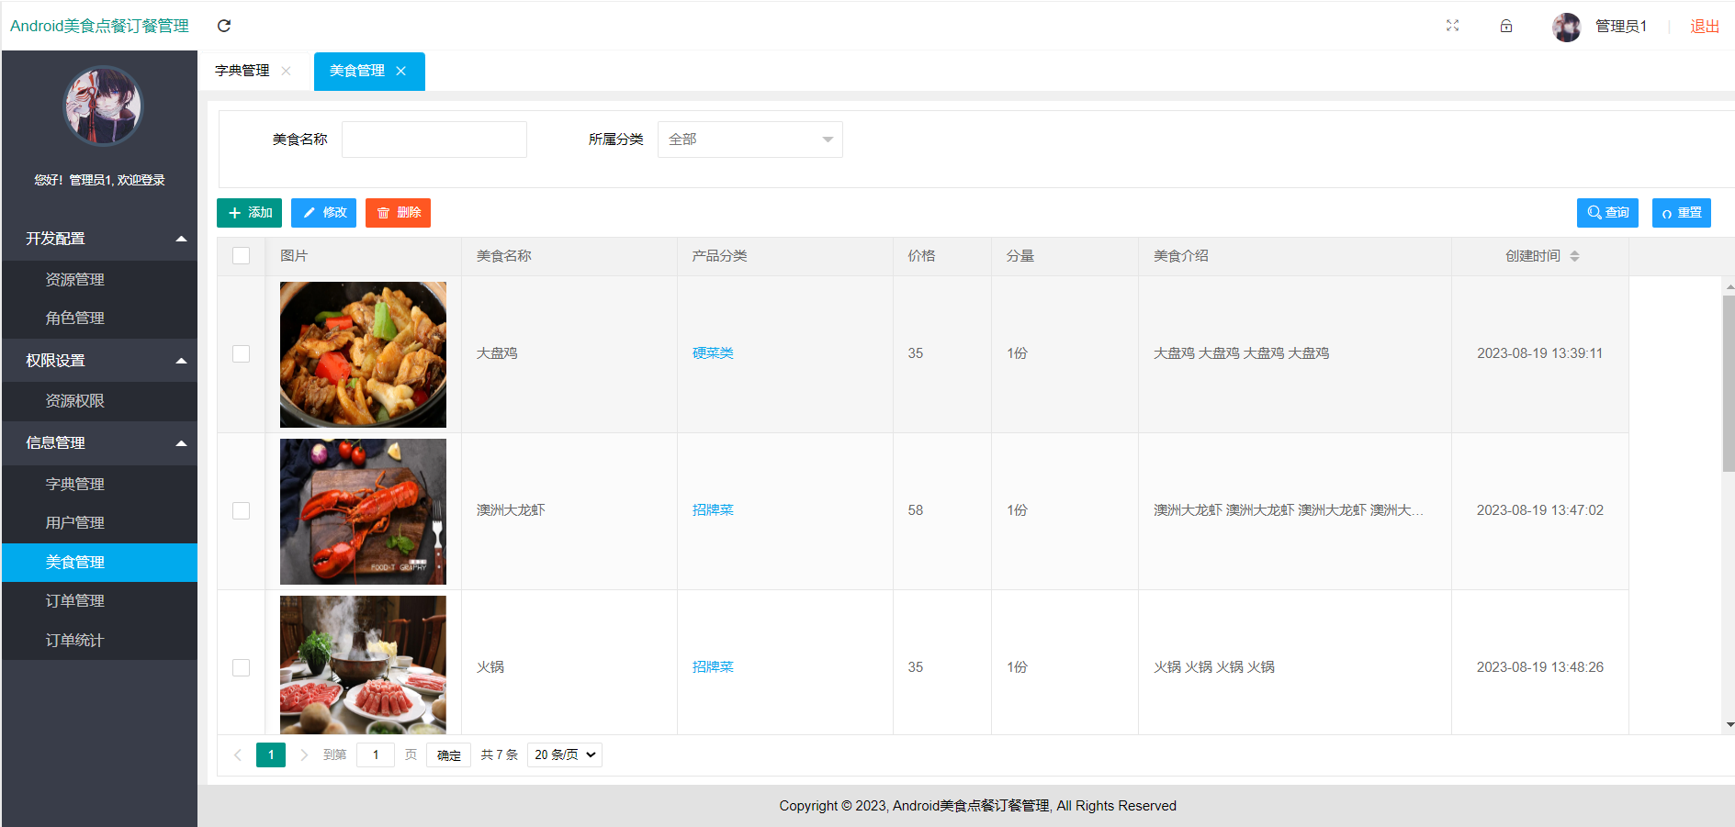The image size is (1735, 827).
Task: Select the row checkbox for 大盘鸡
Action: pyautogui.click(x=242, y=353)
